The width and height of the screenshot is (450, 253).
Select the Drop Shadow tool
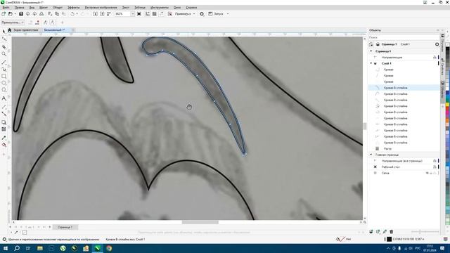[x=4, y=122]
